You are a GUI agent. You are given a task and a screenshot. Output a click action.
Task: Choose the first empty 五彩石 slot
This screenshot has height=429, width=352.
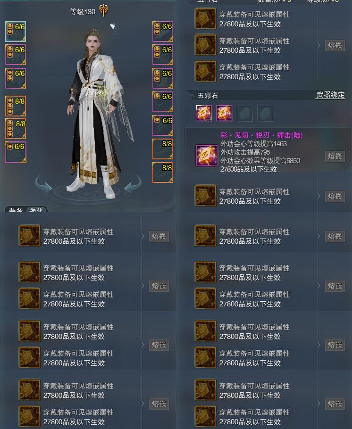[244, 113]
